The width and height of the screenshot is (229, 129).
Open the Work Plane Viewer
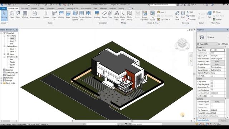pyautogui.click(x=217, y=19)
